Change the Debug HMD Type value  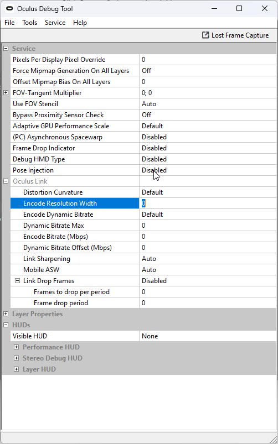(x=208, y=159)
